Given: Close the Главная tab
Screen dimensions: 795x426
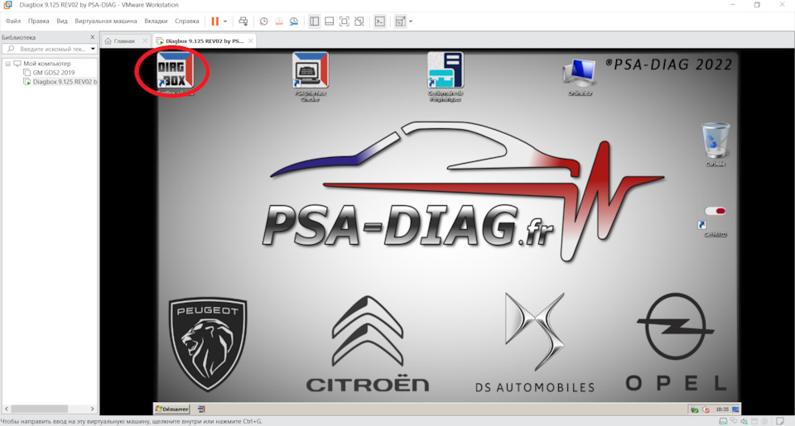Looking at the screenshot, I should pos(145,41).
